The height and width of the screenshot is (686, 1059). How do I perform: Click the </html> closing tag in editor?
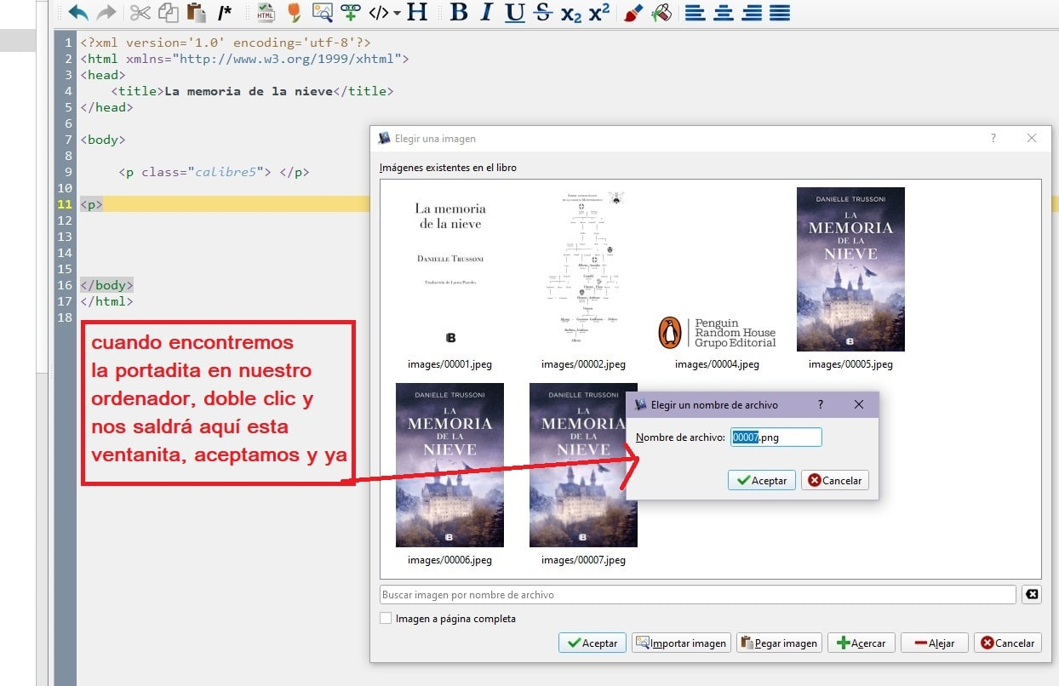pos(106,301)
